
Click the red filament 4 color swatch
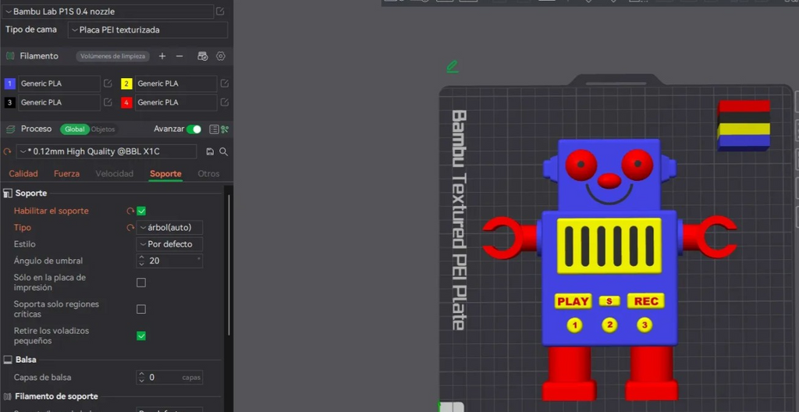(126, 102)
